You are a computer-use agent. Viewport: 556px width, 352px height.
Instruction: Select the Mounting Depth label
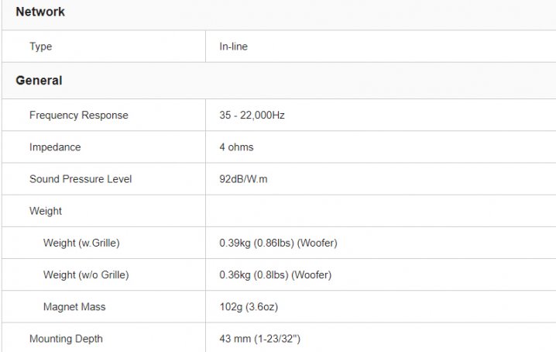(x=66, y=339)
